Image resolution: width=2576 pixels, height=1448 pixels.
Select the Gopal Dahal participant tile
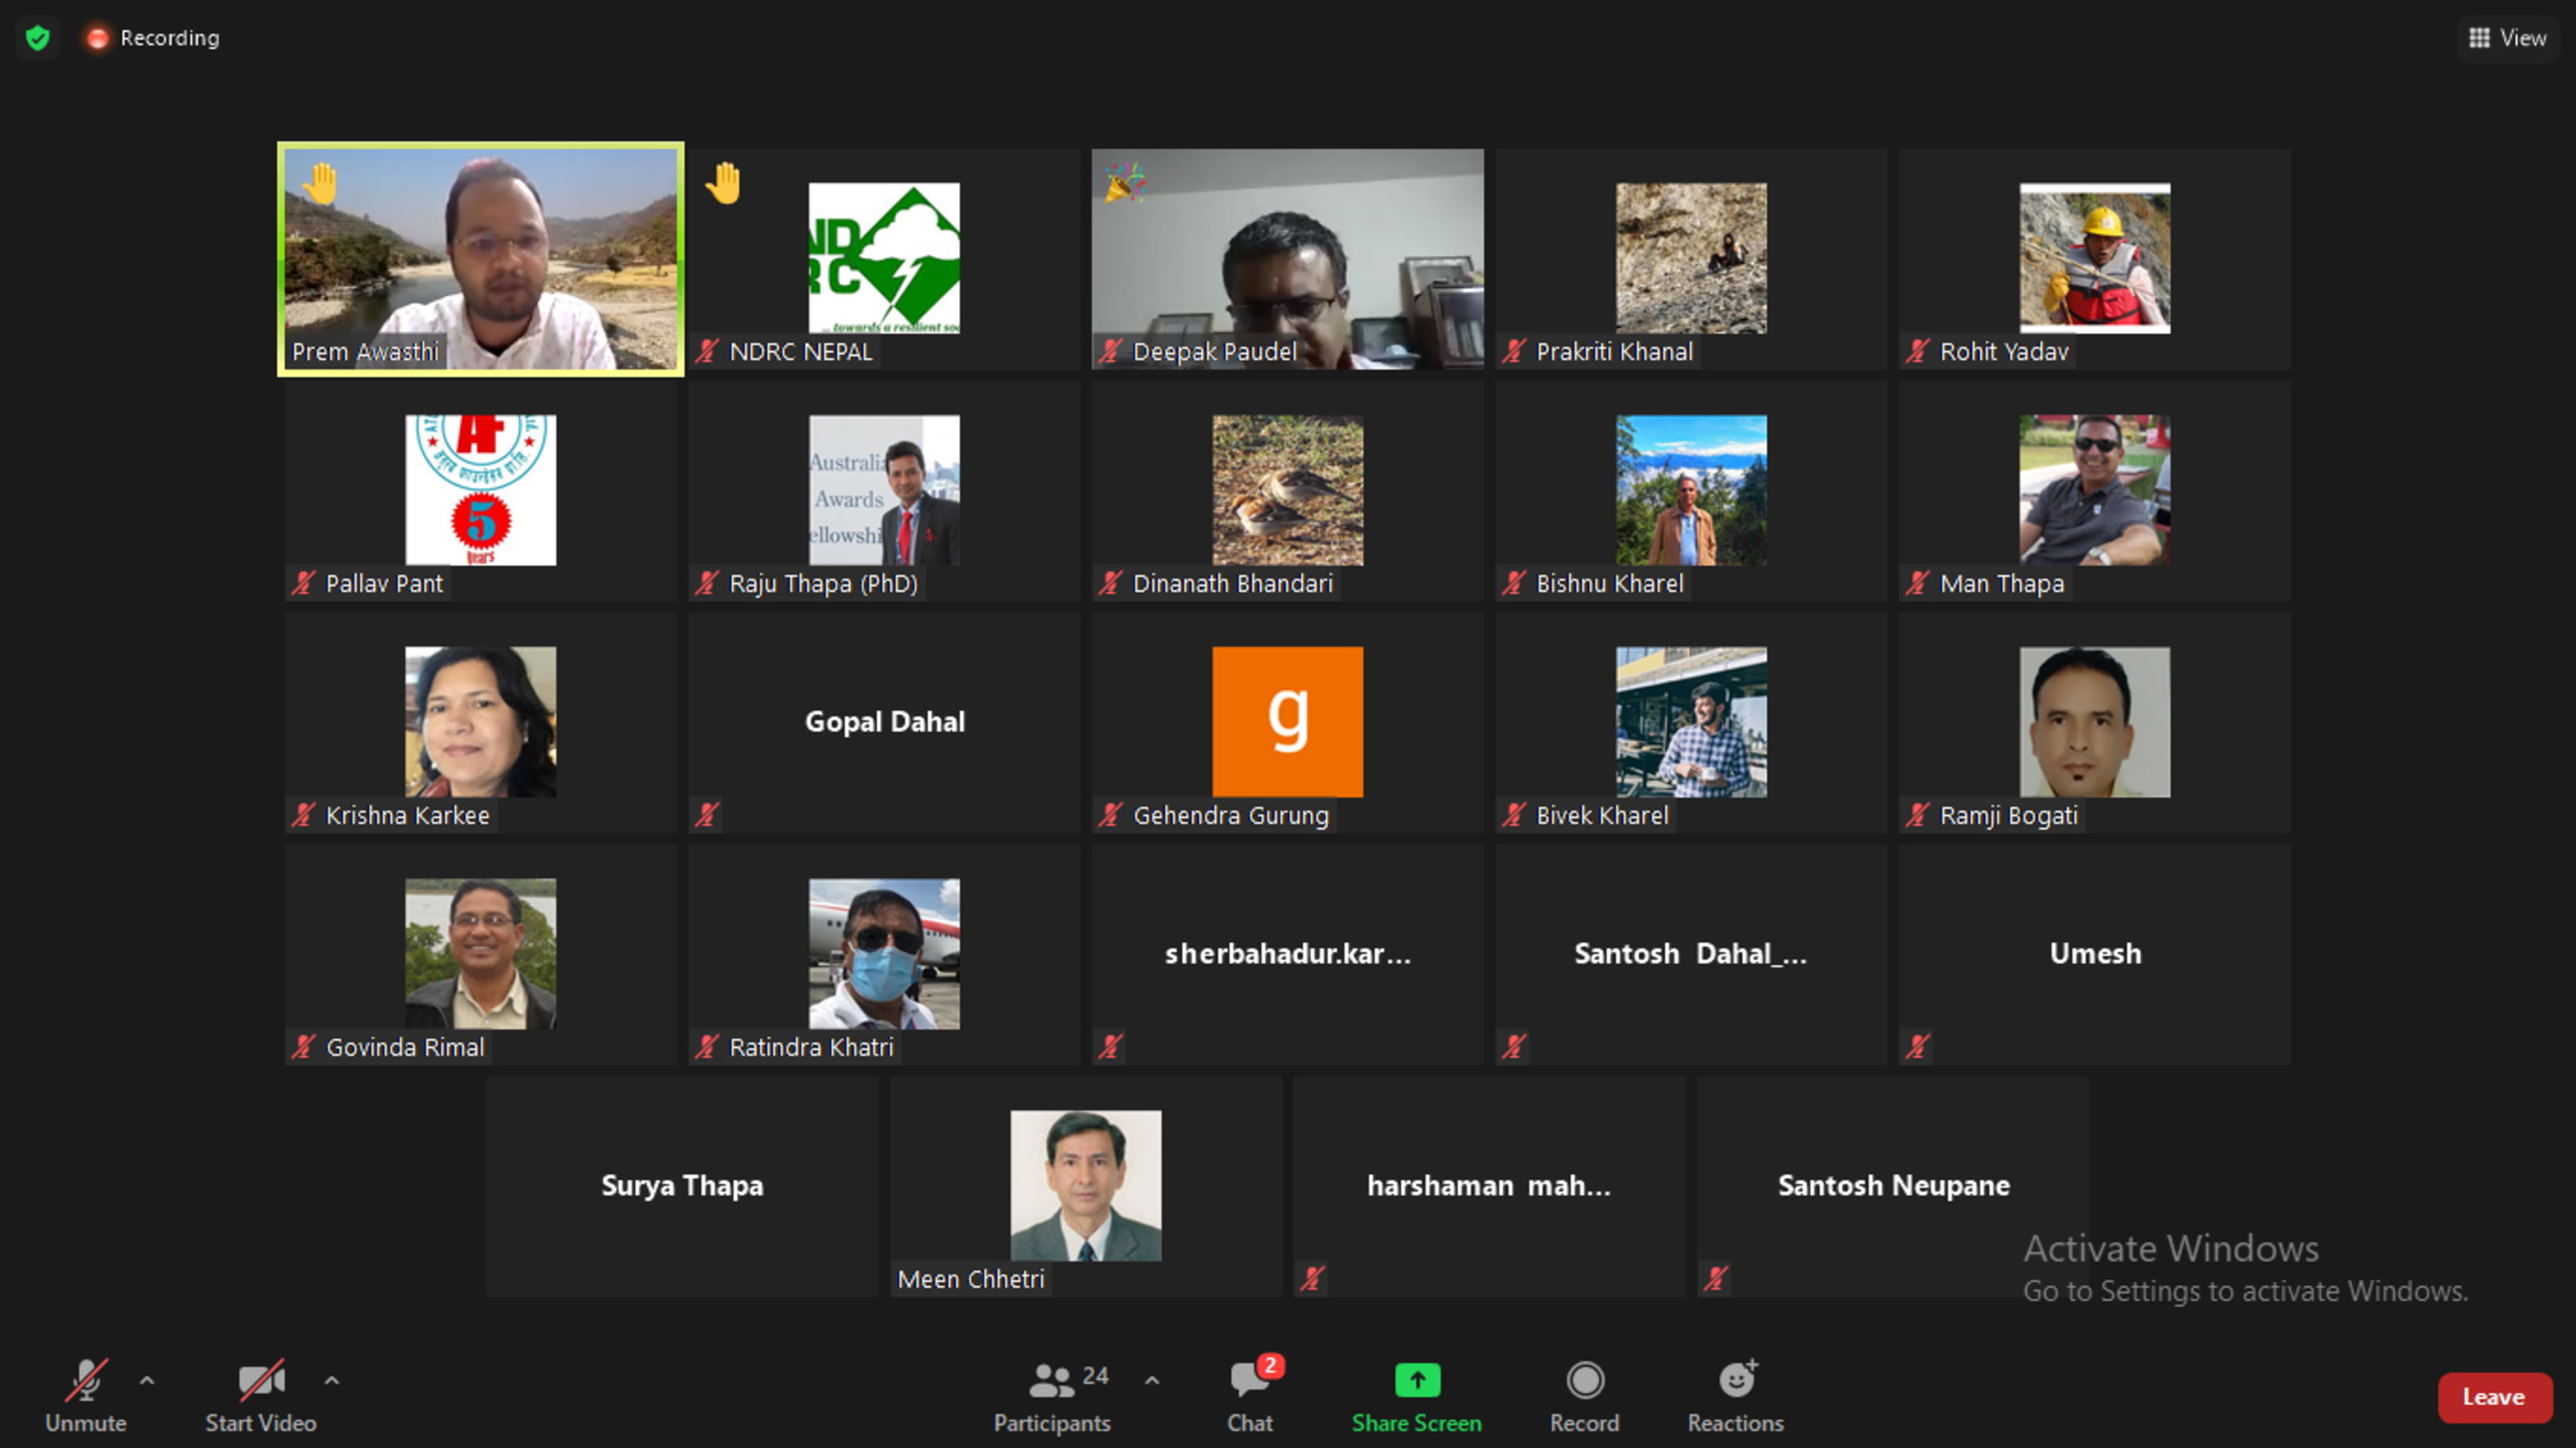point(884,722)
